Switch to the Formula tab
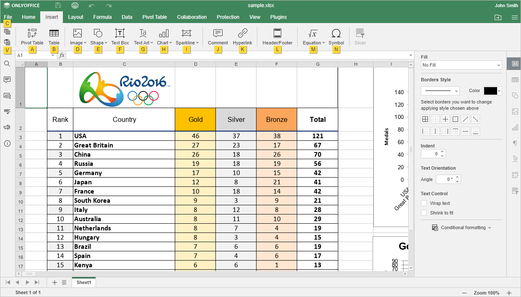521x297 pixels. click(102, 17)
